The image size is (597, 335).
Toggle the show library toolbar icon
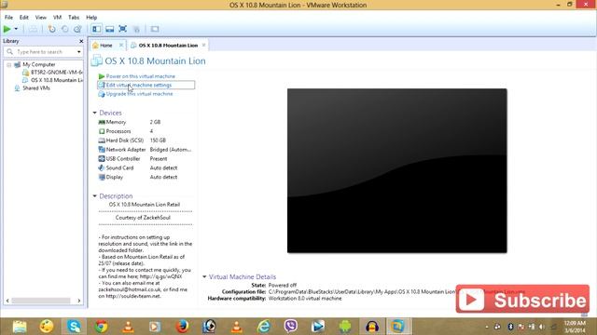pos(97,29)
